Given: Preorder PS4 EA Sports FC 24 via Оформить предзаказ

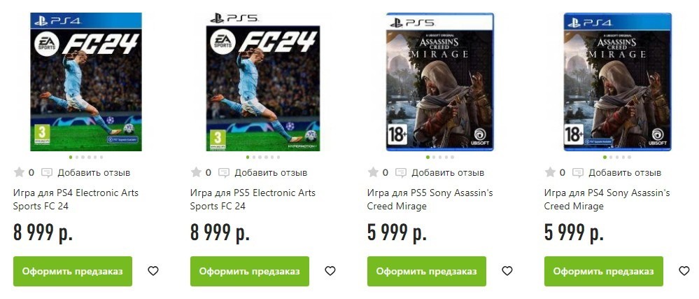Looking at the screenshot, I should pos(73,271).
